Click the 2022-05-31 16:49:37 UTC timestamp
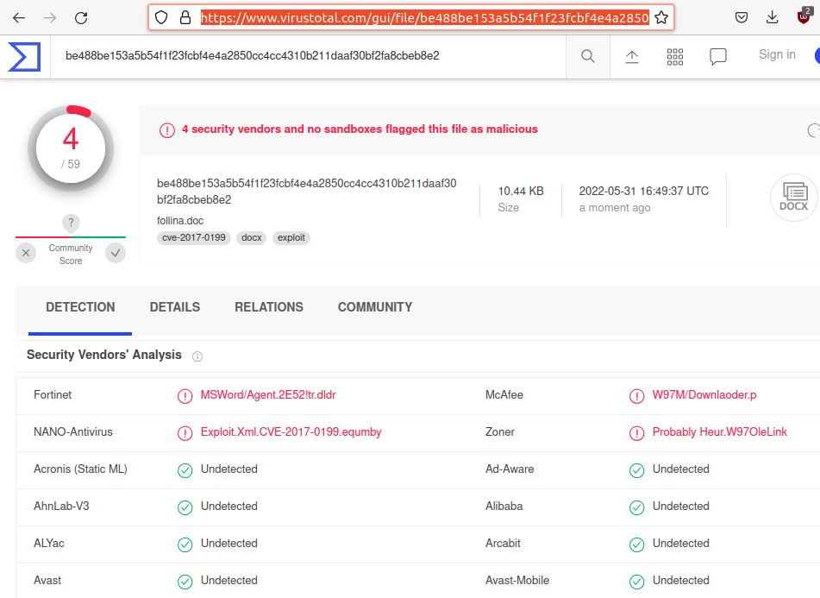Viewport: 820px width, 598px height. click(644, 192)
